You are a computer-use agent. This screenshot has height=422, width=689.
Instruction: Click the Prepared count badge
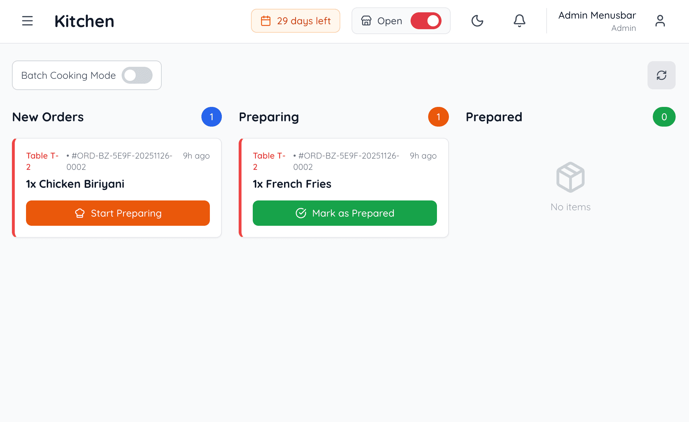tap(664, 117)
